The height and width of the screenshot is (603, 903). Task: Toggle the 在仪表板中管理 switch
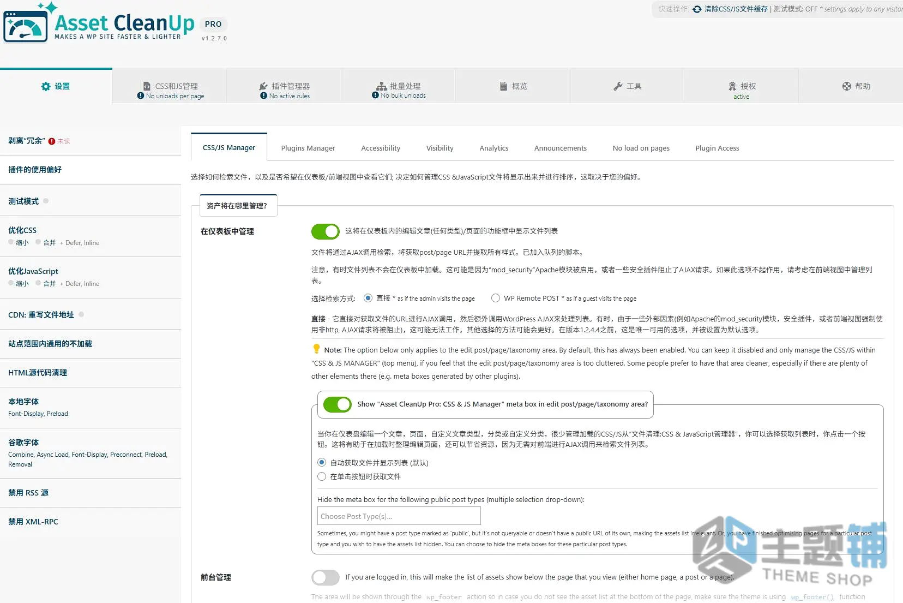click(326, 231)
